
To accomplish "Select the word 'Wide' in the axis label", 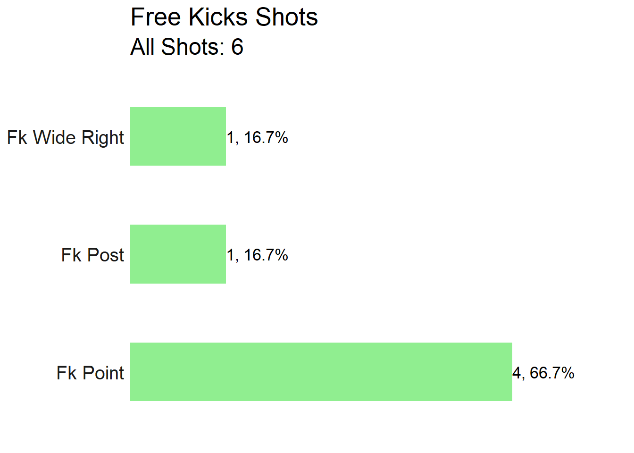I will click(x=55, y=137).
